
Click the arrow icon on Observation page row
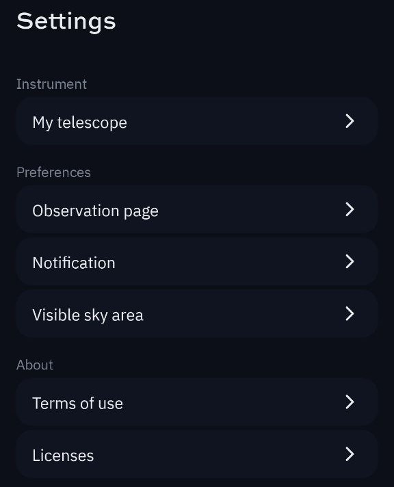tap(350, 209)
